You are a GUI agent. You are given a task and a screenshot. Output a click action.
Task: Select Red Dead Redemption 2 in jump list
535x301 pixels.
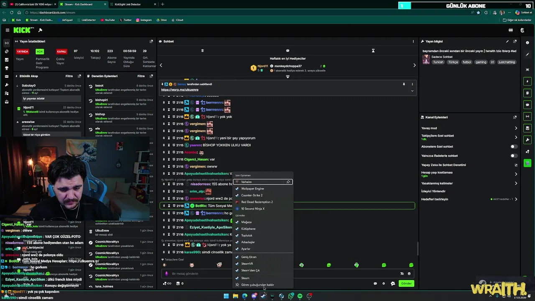(x=263, y=202)
